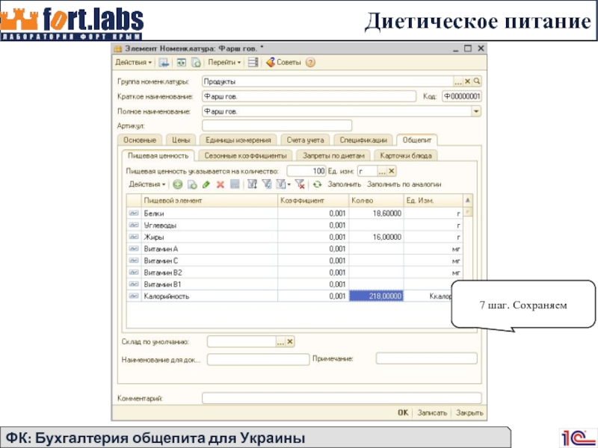Image resolution: width=598 pixels, height=448 pixels.
Task: Open the Перейти dropdown menu
Action: 224,62
